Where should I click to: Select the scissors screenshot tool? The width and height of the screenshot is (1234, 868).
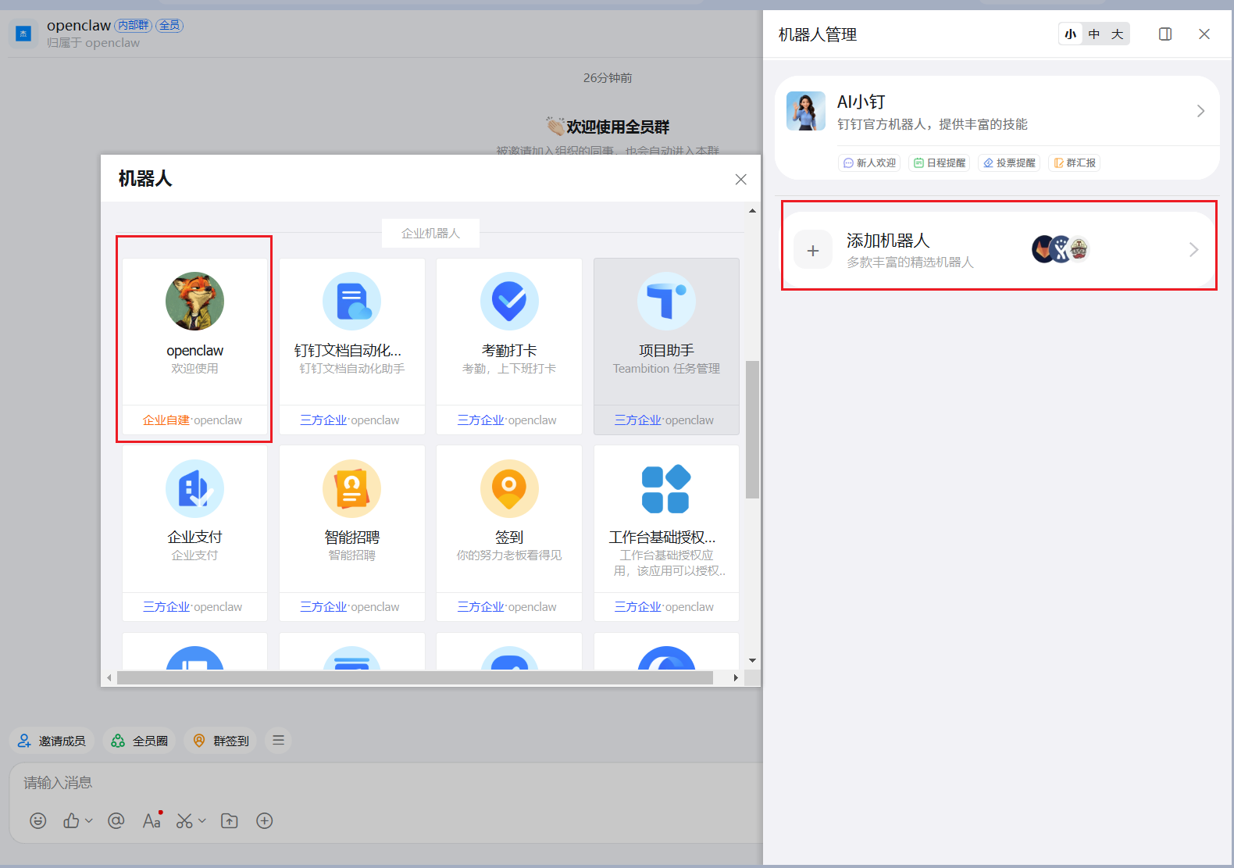pos(184,820)
